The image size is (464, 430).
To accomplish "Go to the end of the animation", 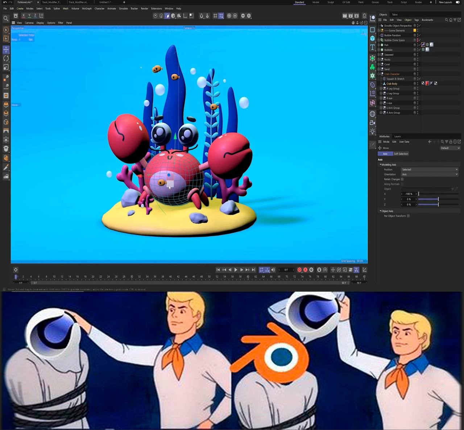I will [253, 270].
